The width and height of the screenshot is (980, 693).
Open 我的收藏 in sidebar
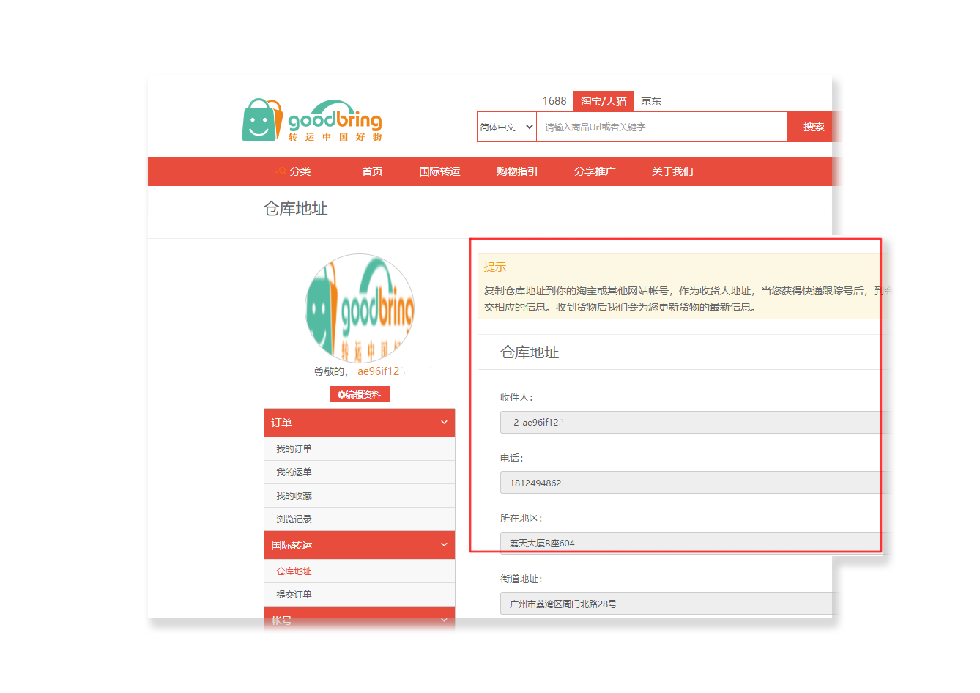(360, 496)
